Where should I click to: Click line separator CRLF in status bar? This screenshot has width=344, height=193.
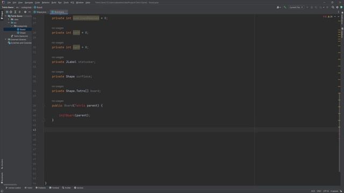pyautogui.click(x=319, y=191)
